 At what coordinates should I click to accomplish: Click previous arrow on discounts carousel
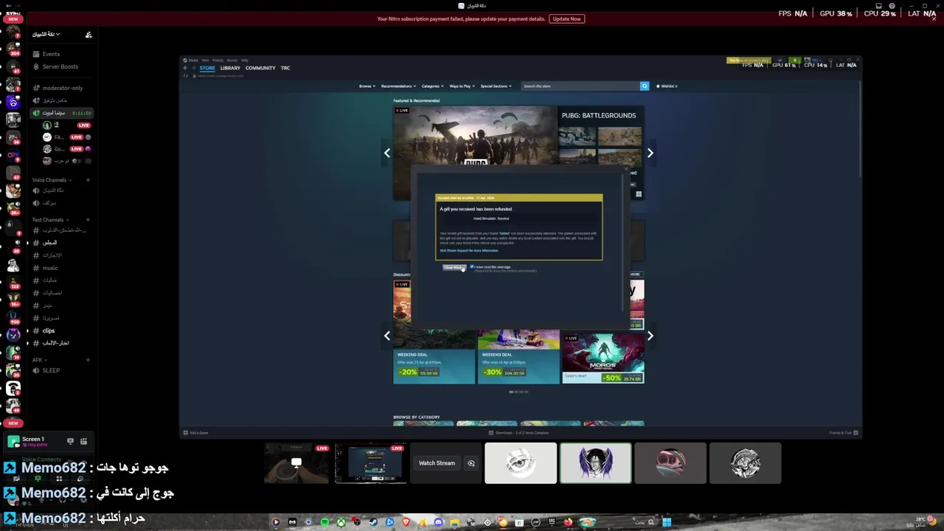click(x=387, y=336)
